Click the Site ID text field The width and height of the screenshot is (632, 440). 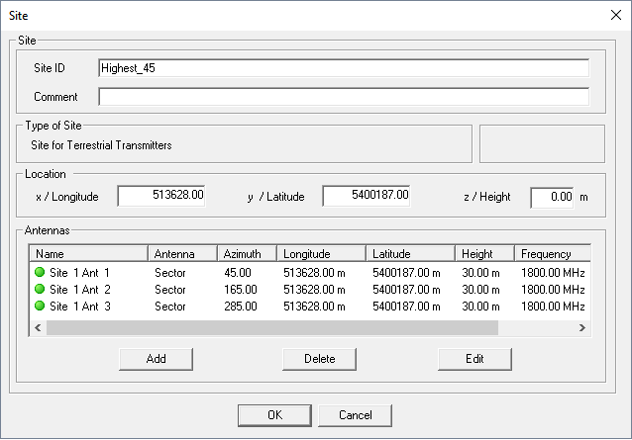(x=343, y=68)
